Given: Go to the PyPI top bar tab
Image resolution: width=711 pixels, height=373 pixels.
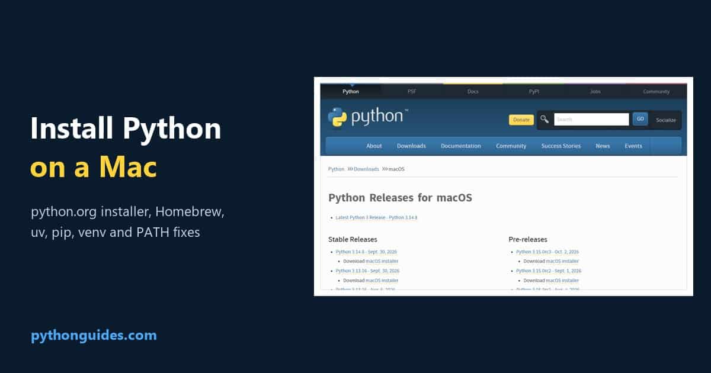Looking at the screenshot, I should pyautogui.click(x=534, y=92).
